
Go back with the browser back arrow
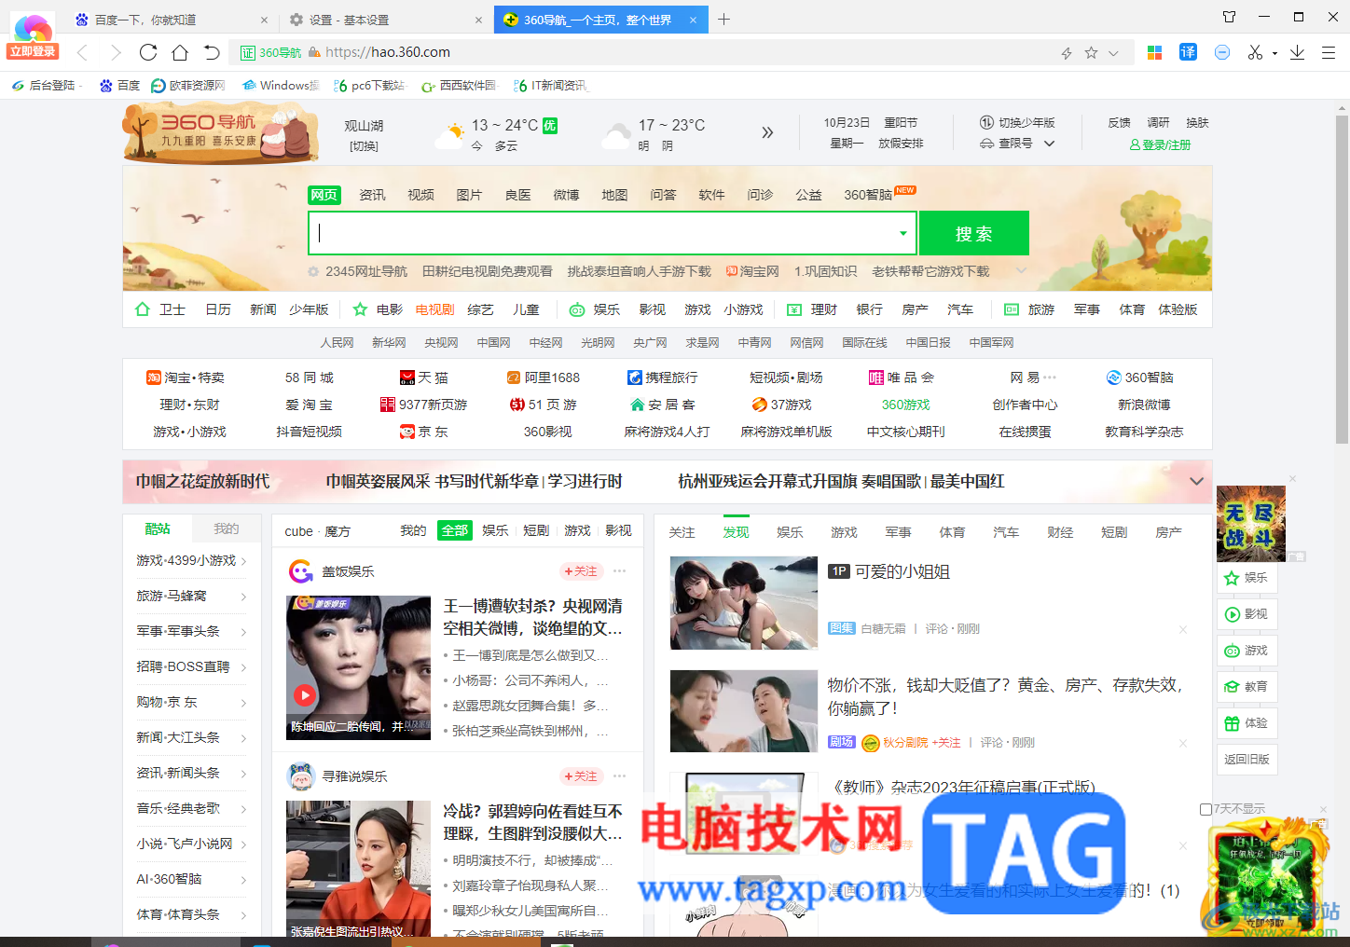click(82, 52)
